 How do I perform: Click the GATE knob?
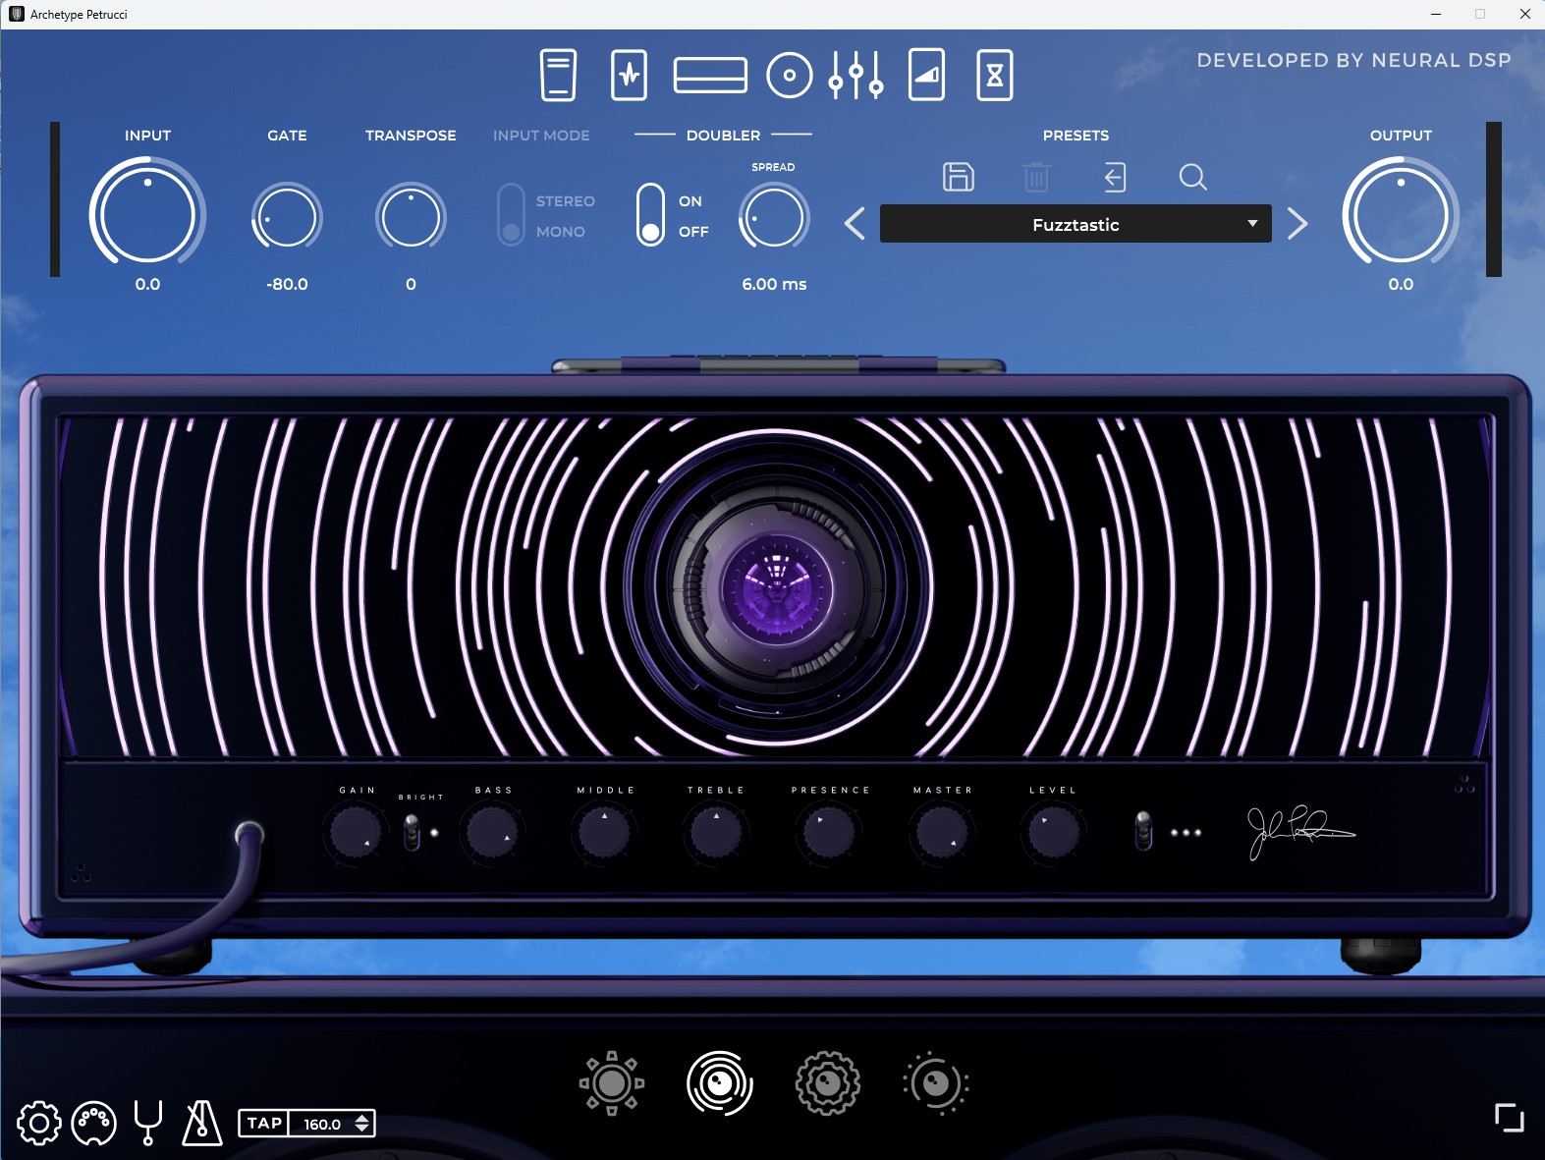point(287,217)
